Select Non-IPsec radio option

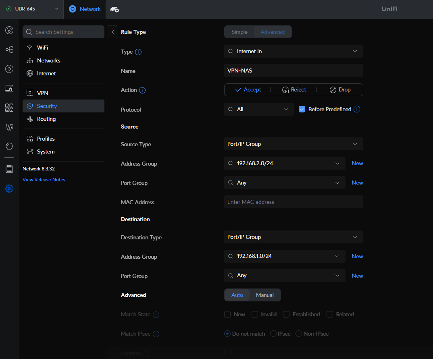[298, 334]
